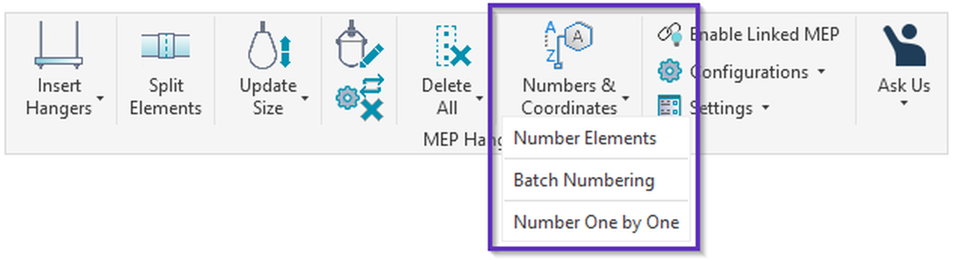Expand the Delete All dropdown arrow
953x260 pixels.
click(479, 98)
